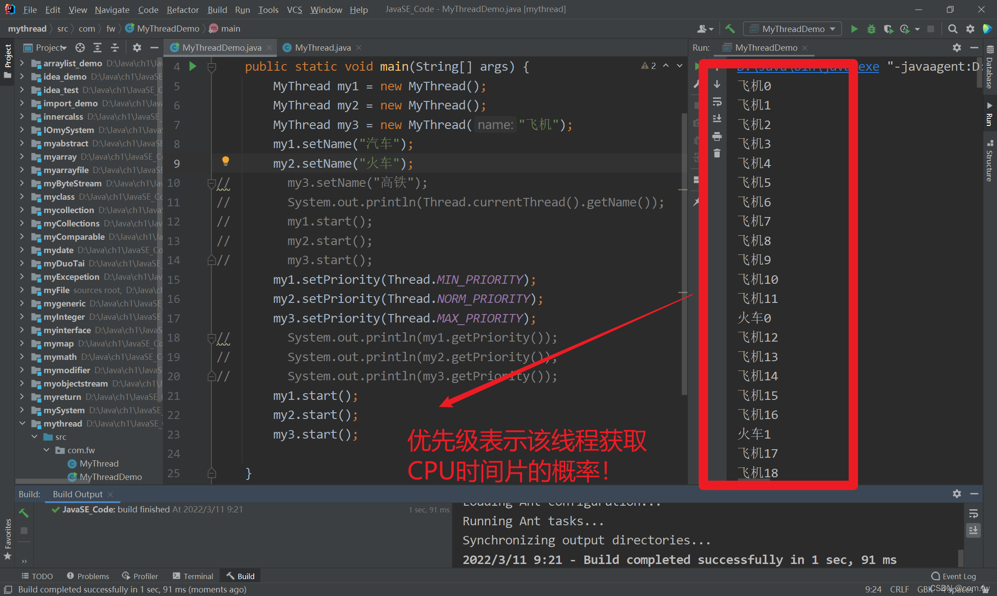Click the Select Opened File target icon
Screen dimensions: 997x596
80,48
